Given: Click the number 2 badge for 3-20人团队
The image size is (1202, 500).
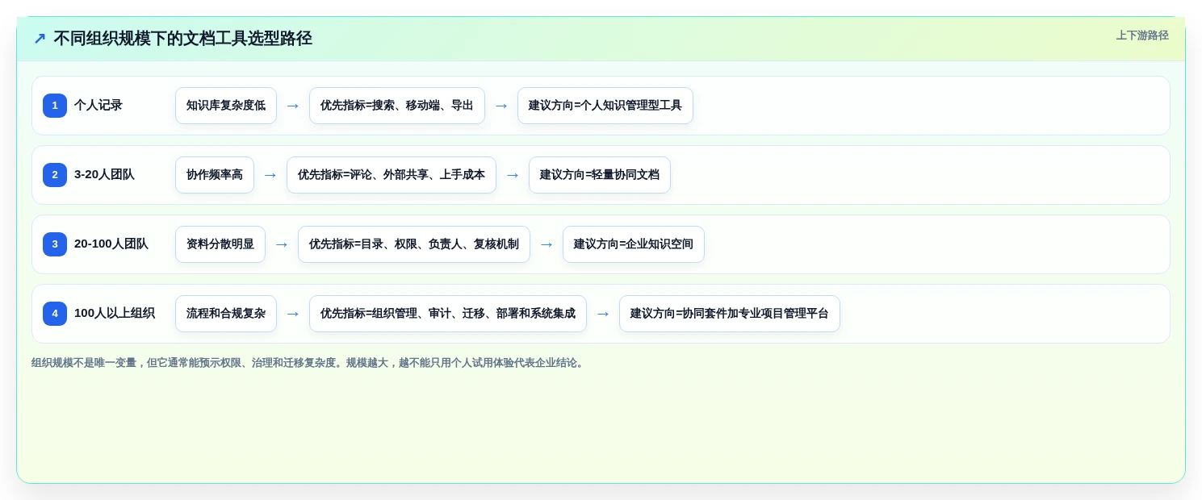Looking at the screenshot, I should pyautogui.click(x=55, y=175).
